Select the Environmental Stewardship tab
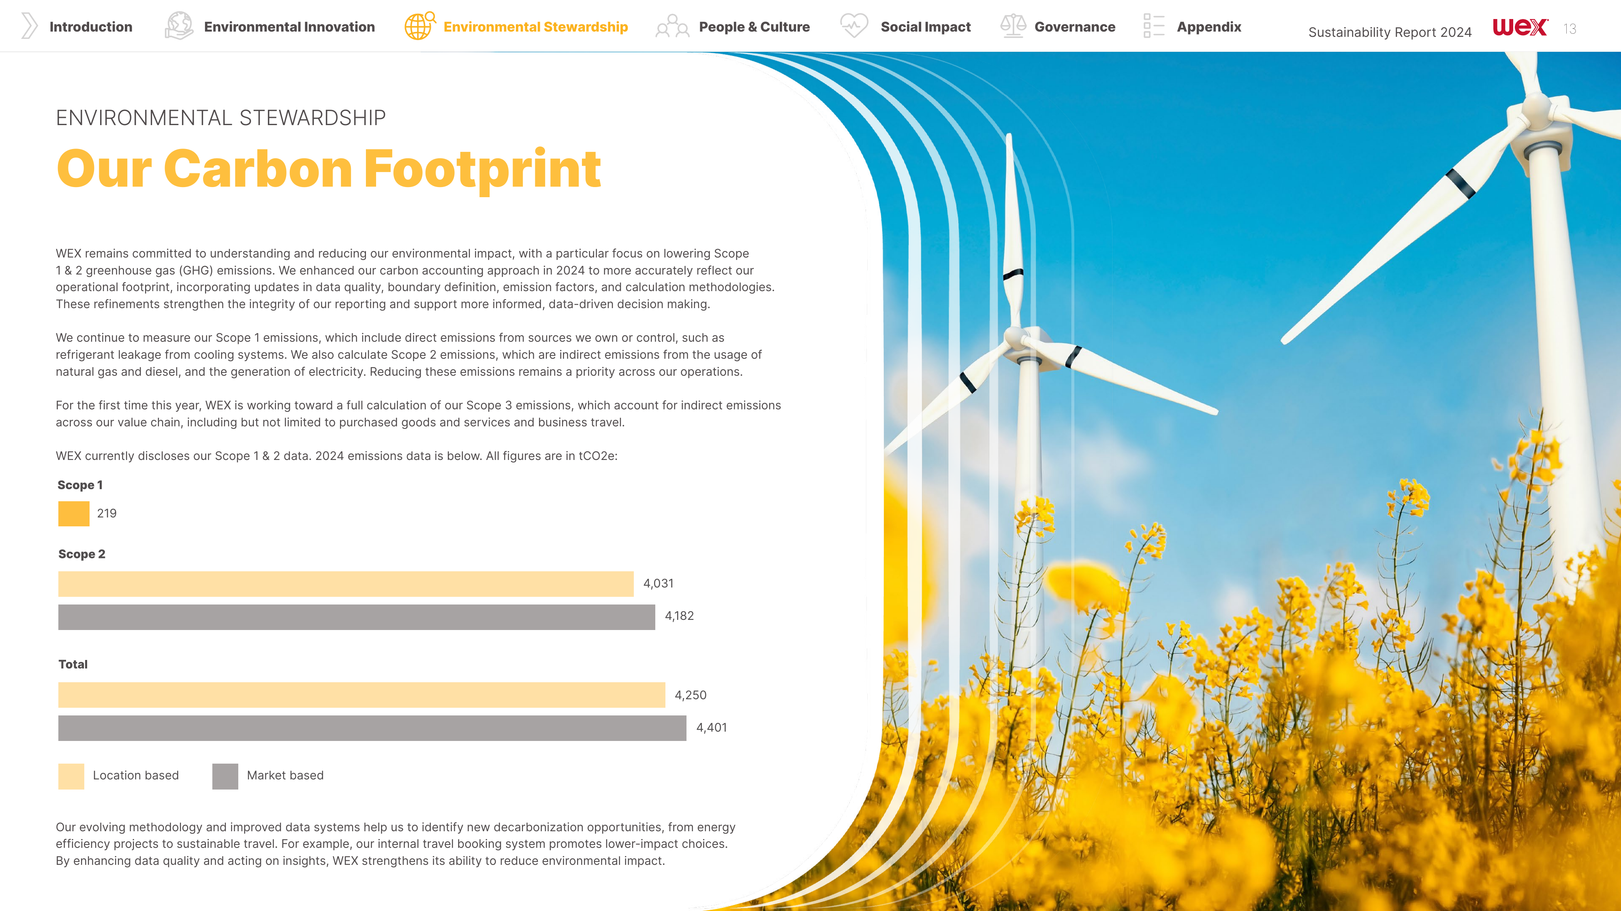 (x=535, y=27)
